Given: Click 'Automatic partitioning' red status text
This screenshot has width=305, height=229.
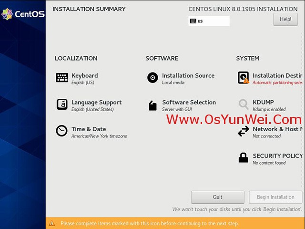Looking at the screenshot, I should (x=277, y=83).
